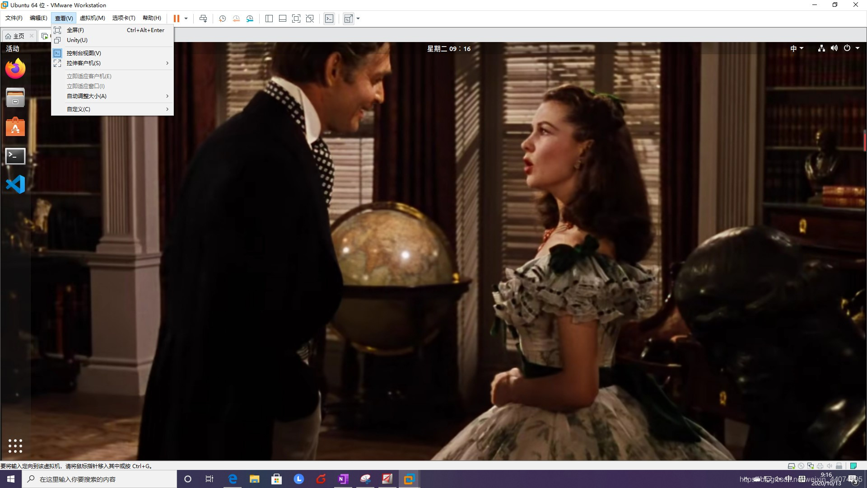Click the teal message log icon

(853, 466)
